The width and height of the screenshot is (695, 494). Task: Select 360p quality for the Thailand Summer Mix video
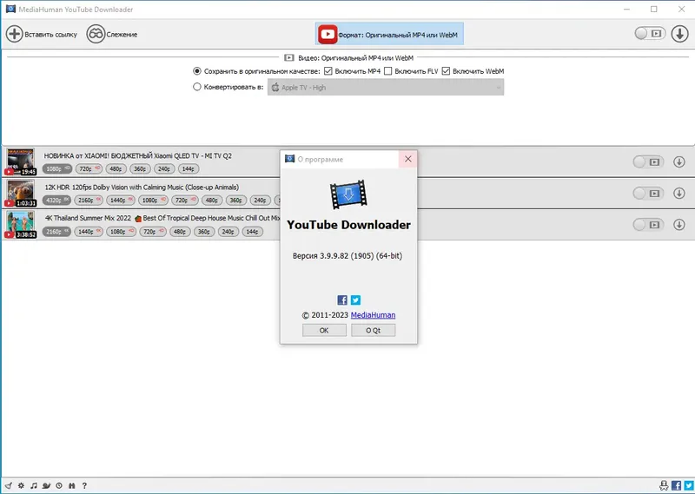pyautogui.click(x=204, y=232)
